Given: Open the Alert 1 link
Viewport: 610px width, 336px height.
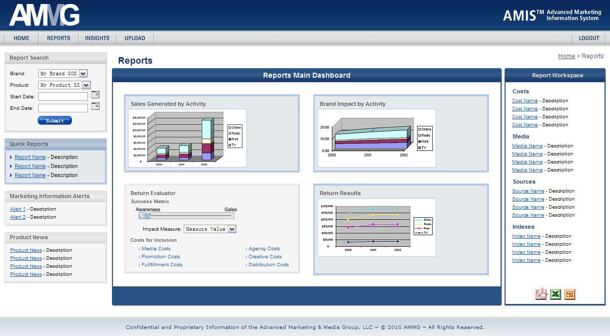Looking at the screenshot, I should coord(18,209).
